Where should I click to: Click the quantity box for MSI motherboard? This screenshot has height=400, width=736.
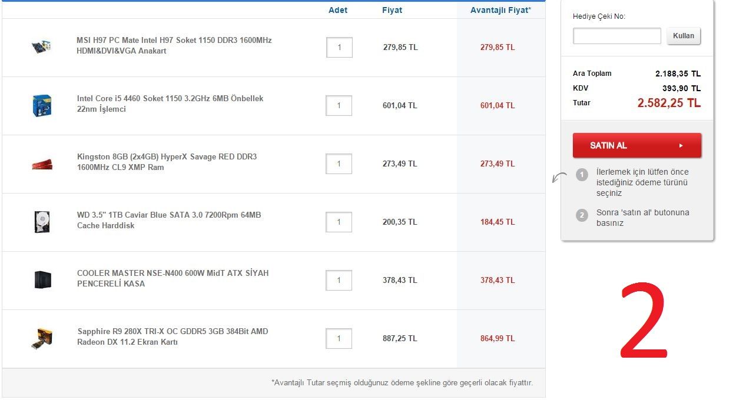(x=339, y=48)
